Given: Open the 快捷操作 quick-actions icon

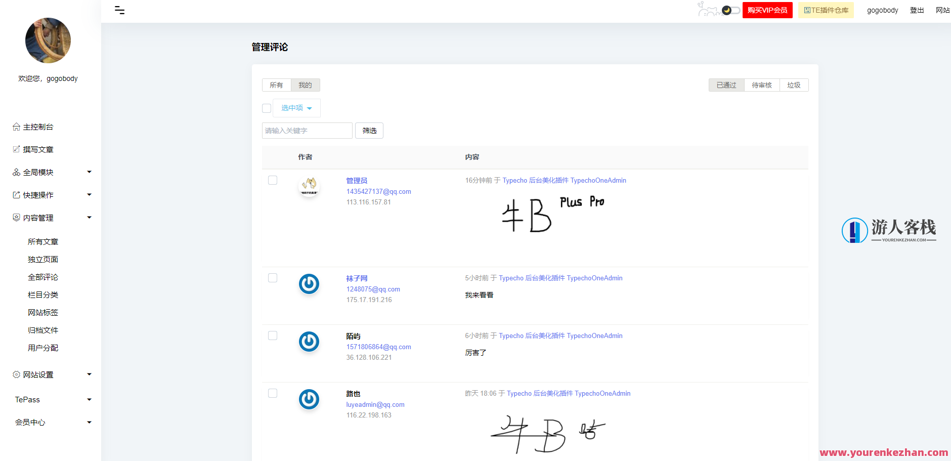Looking at the screenshot, I should click(16, 195).
